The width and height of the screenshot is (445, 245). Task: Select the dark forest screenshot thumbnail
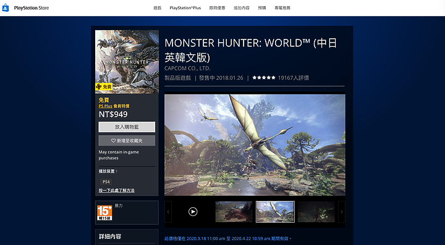pyautogui.click(x=316, y=212)
